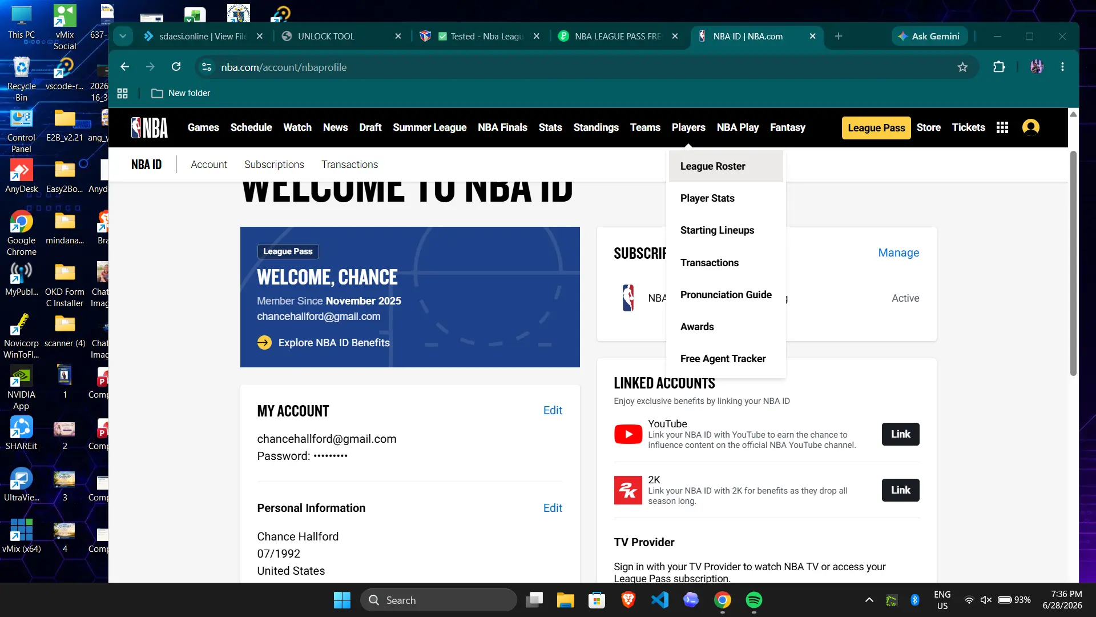This screenshot has width=1096, height=617.
Task: Switch to the Account tab under NBA ID
Action: click(209, 165)
